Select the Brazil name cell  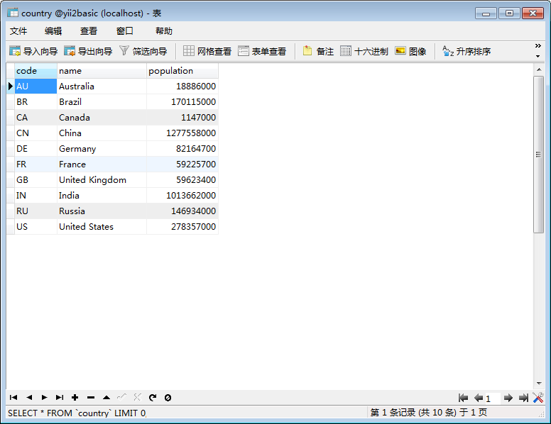coord(102,102)
